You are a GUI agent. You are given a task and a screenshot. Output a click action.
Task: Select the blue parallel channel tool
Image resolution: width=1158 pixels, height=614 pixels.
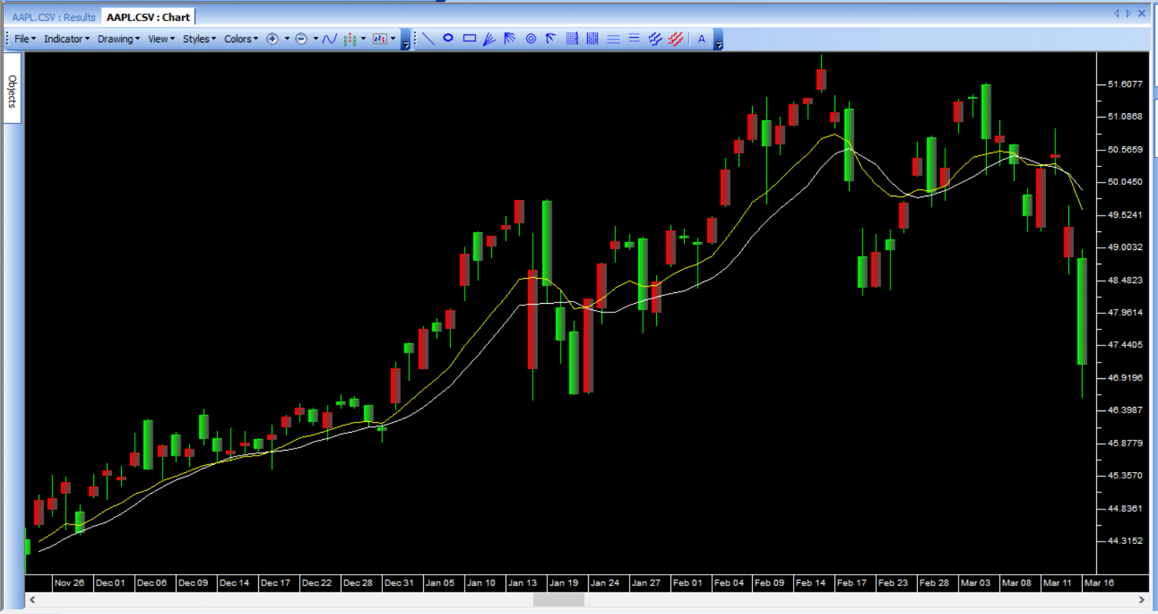coord(655,39)
